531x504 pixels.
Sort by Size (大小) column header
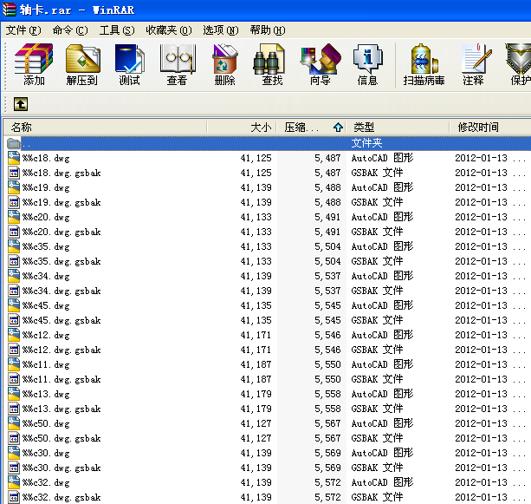pyautogui.click(x=242, y=128)
